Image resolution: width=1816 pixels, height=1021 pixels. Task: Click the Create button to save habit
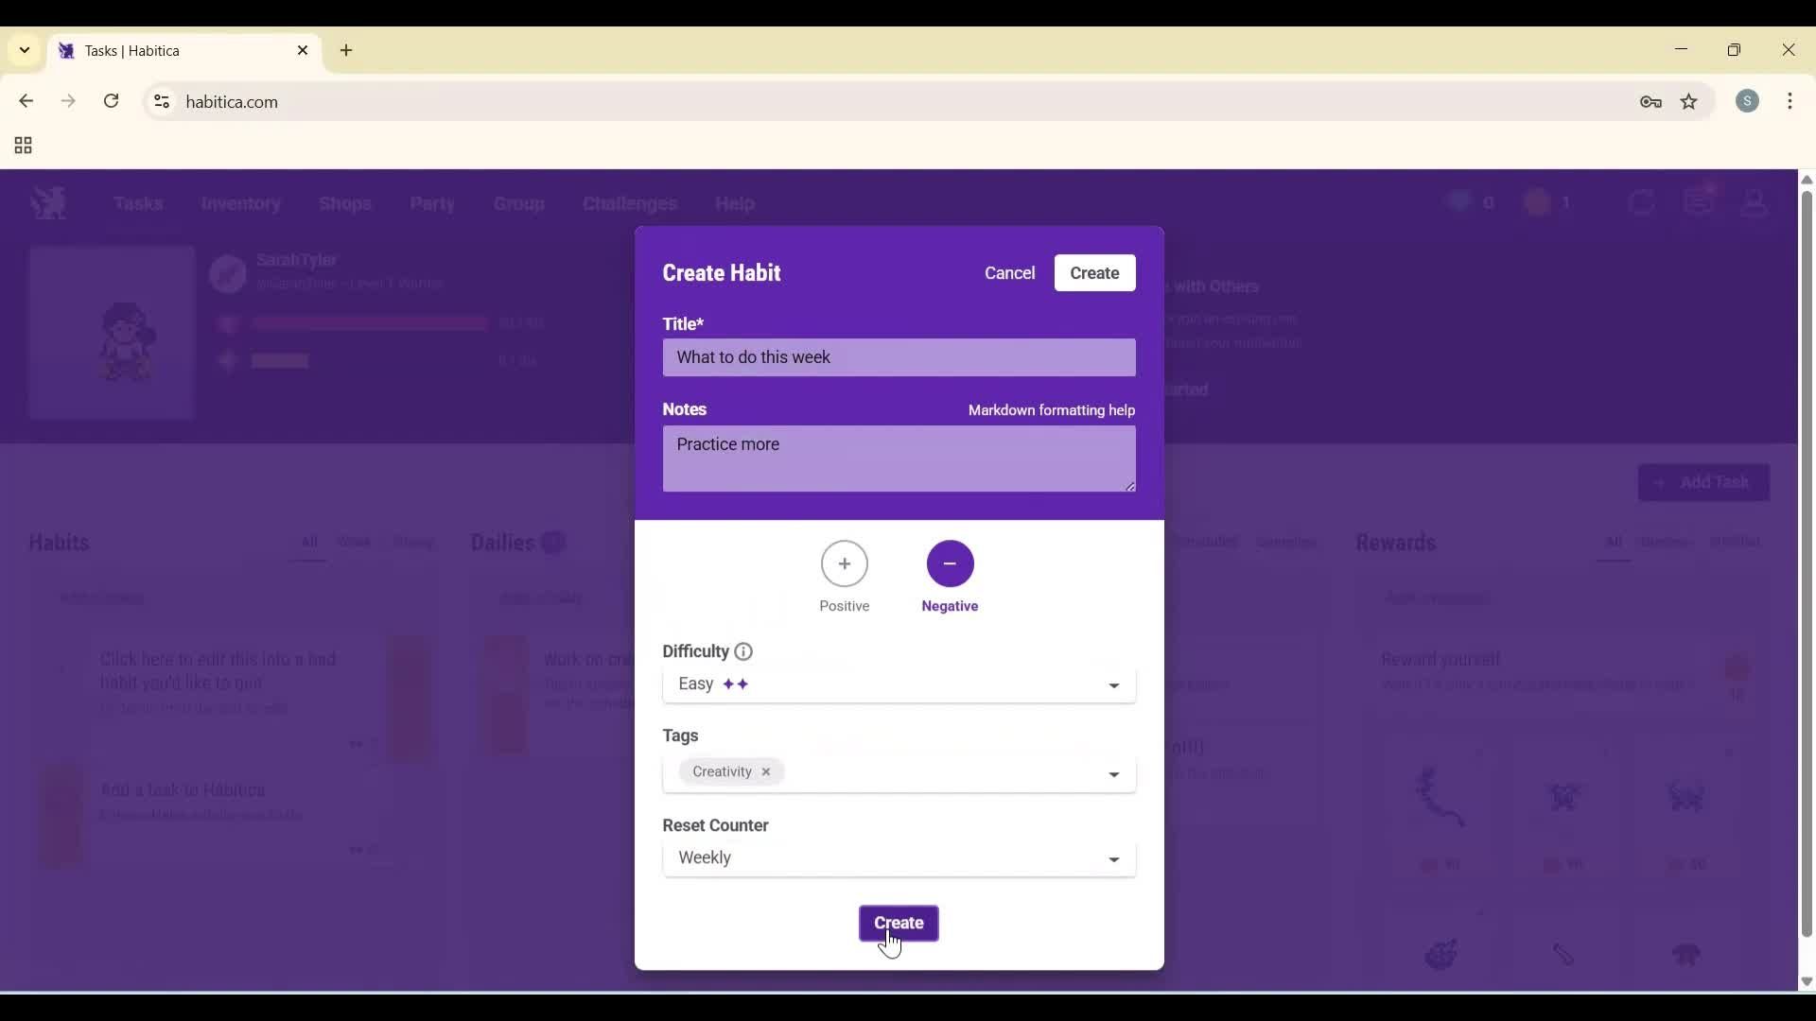899,924
